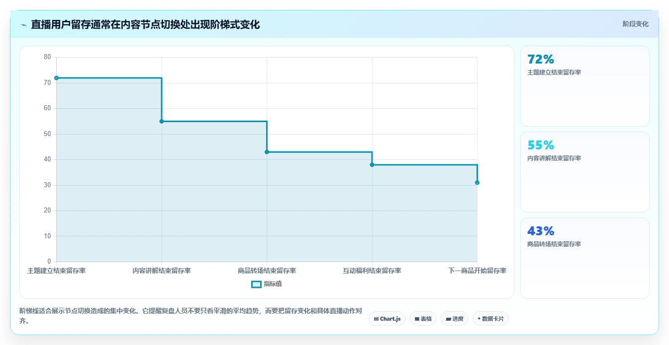Click 商品转场结束留存率 label under 43% card

(x=554, y=244)
